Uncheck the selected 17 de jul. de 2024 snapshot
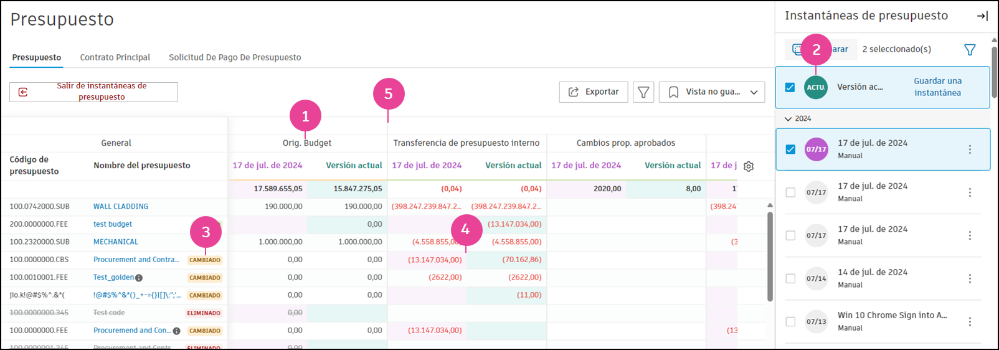The image size is (999, 350). click(x=790, y=149)
